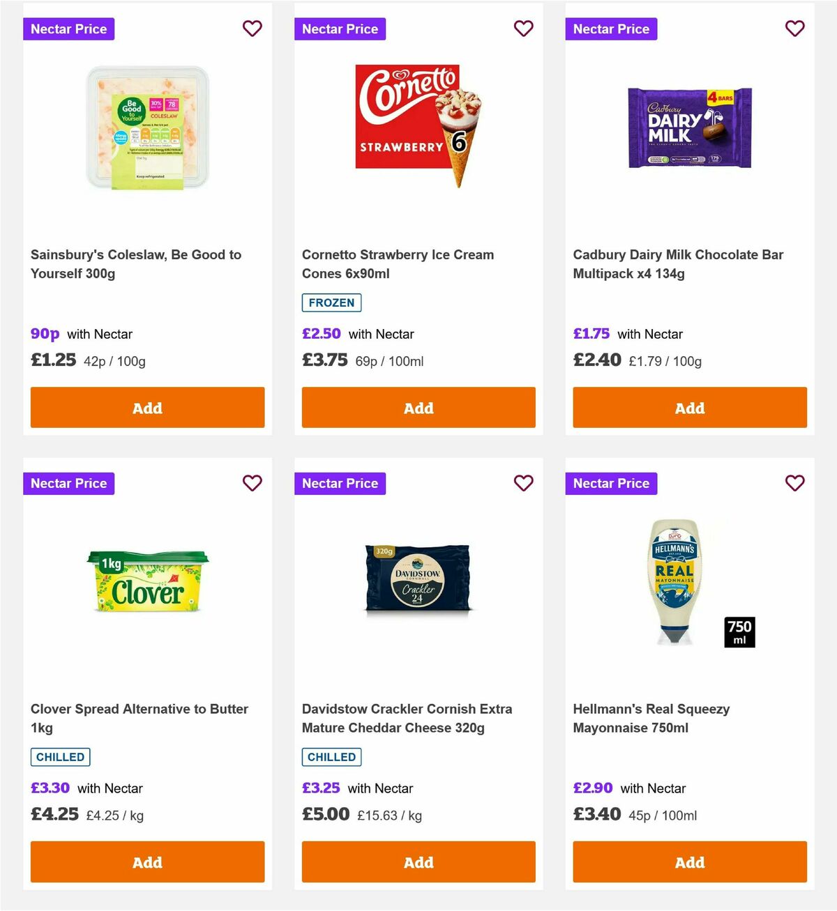Click the FROZEN tag on Cornetto cones
Viewport: 837px width, 911px height.
tap(331, 303)
